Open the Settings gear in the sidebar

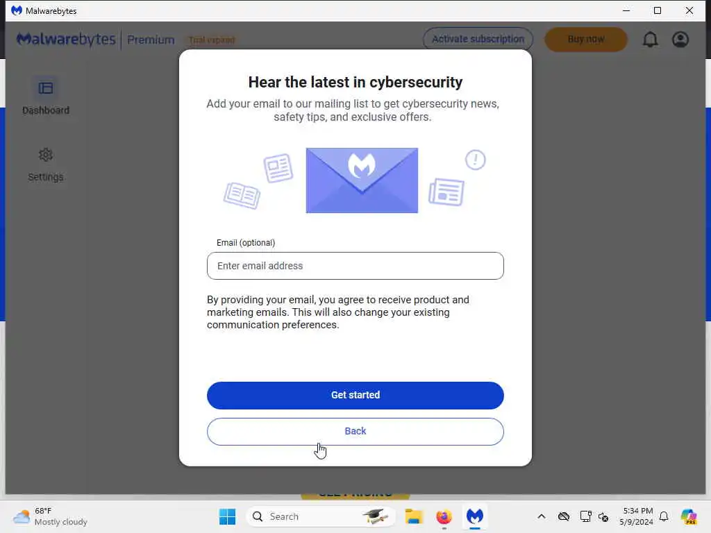46,155
